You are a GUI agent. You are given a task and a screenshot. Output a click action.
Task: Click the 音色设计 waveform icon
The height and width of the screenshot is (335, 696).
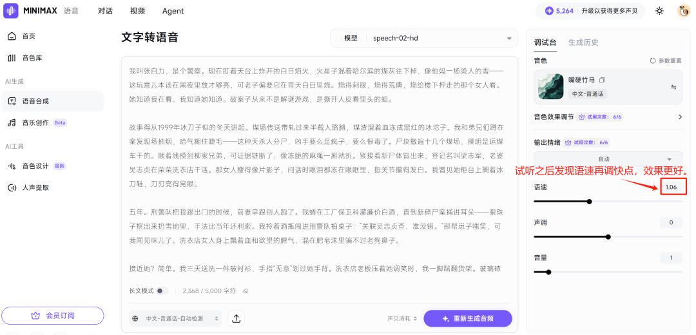12,166
